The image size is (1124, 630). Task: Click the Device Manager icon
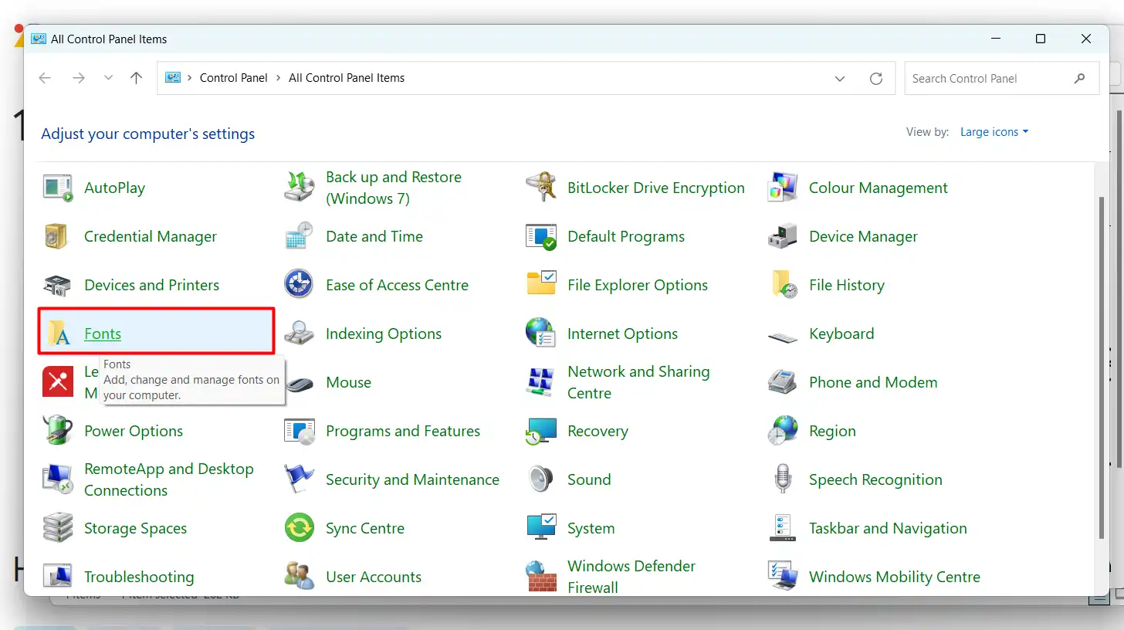coord(783,236)
